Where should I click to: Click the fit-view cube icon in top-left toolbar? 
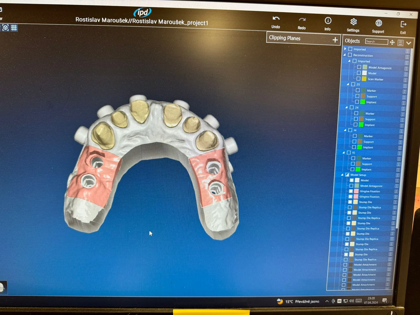(x=6, y=27)
